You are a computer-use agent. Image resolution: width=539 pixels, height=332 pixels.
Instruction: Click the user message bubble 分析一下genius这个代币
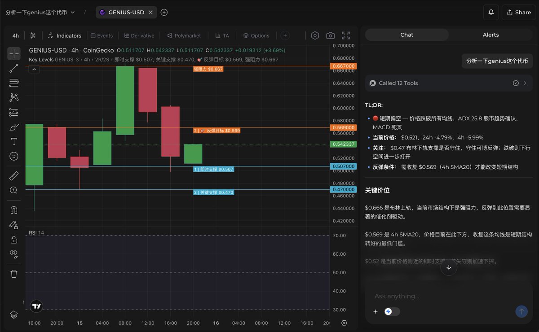pyautogui.click(x=497, y=61)
